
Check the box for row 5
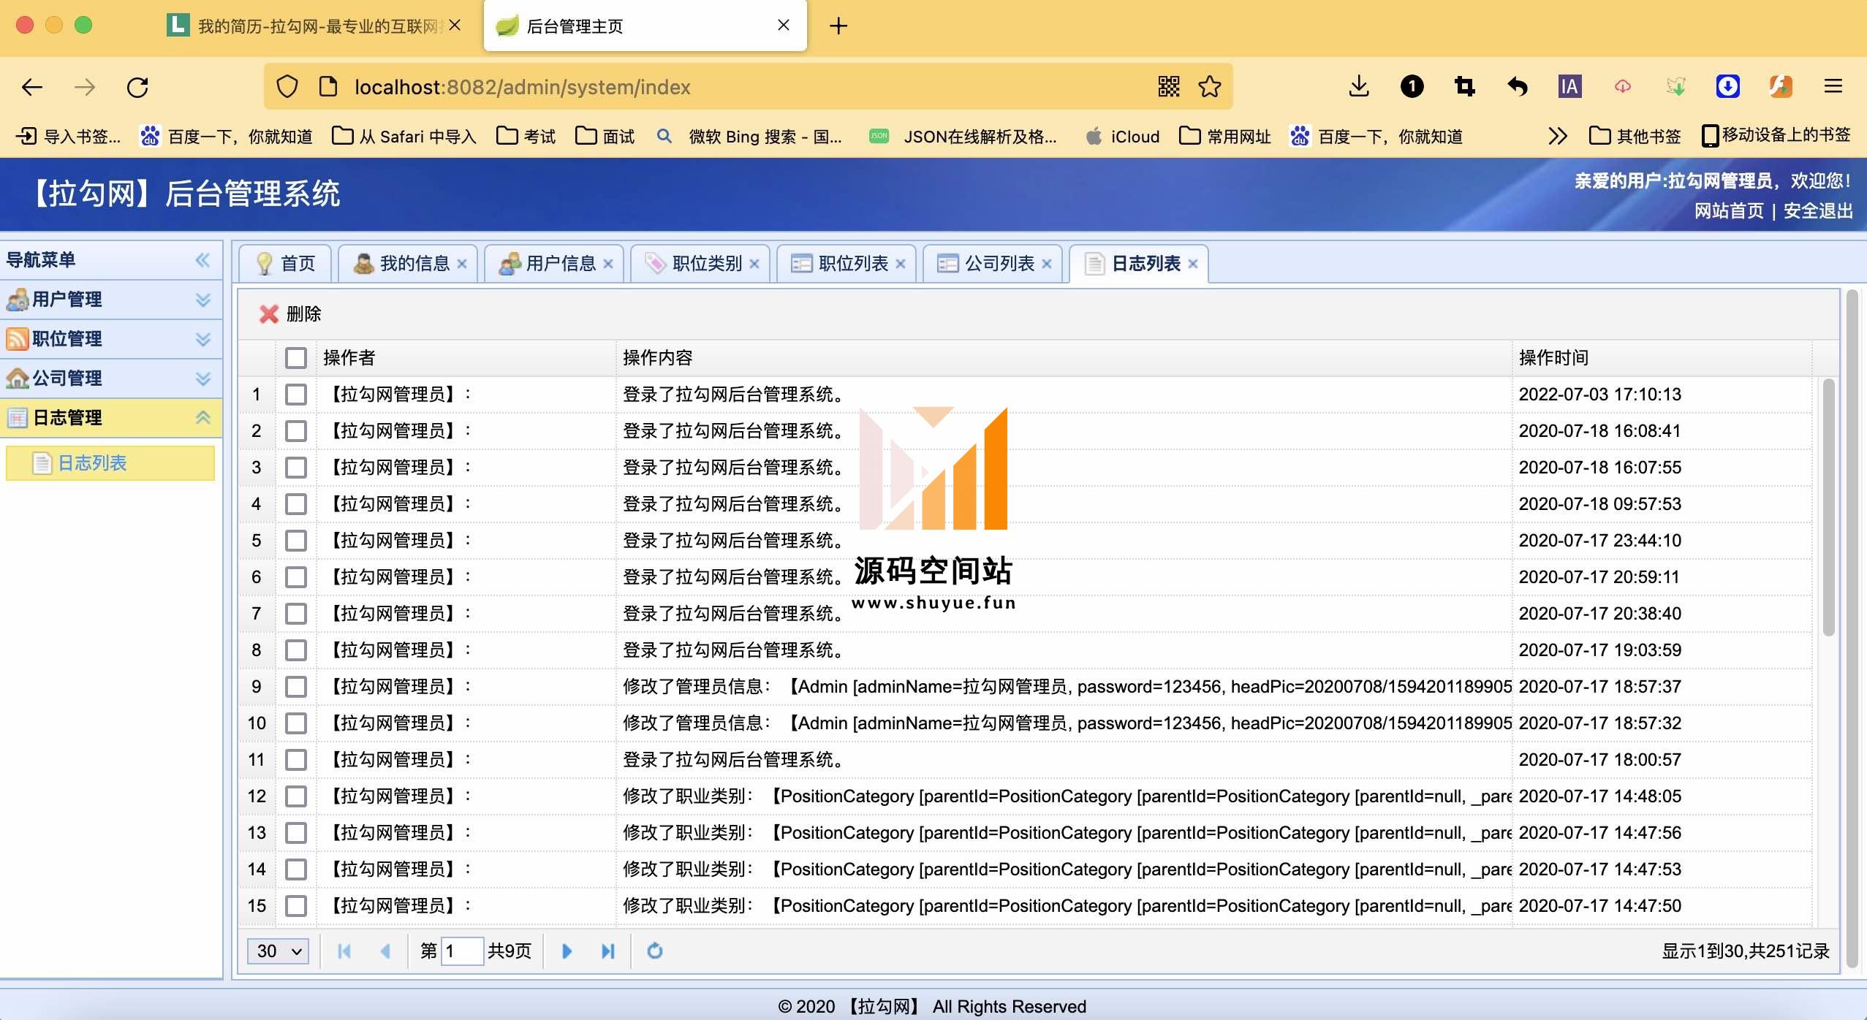click(x=296, y=541)
